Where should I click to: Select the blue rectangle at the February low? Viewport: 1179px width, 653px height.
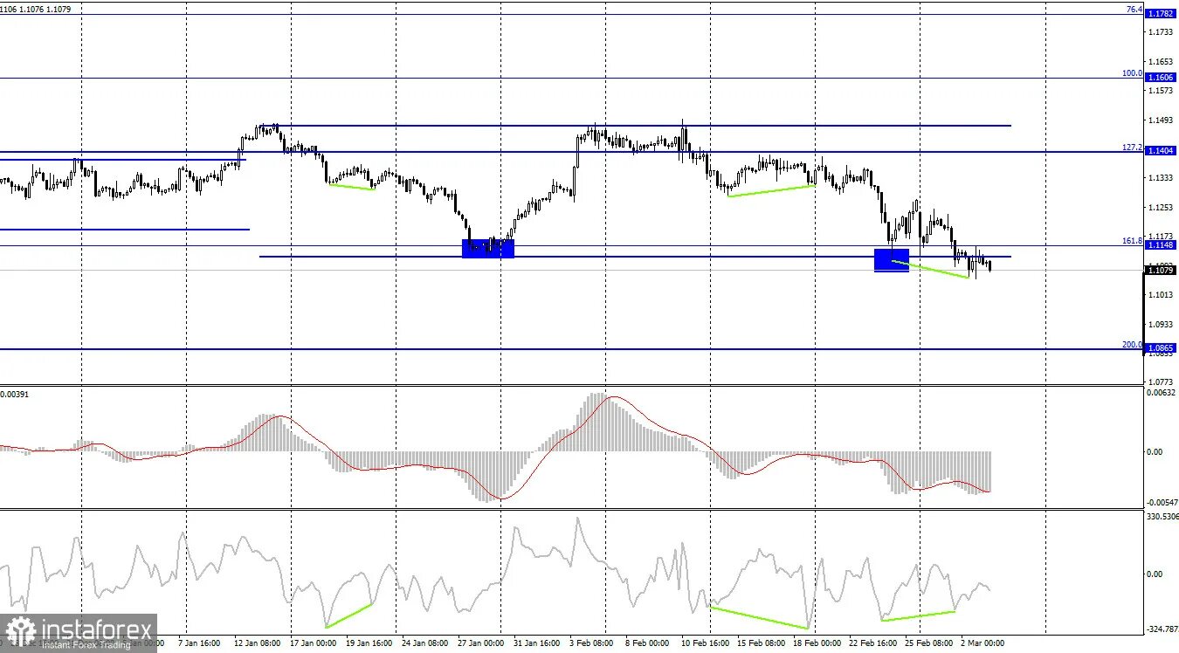[x=892, y=260]
